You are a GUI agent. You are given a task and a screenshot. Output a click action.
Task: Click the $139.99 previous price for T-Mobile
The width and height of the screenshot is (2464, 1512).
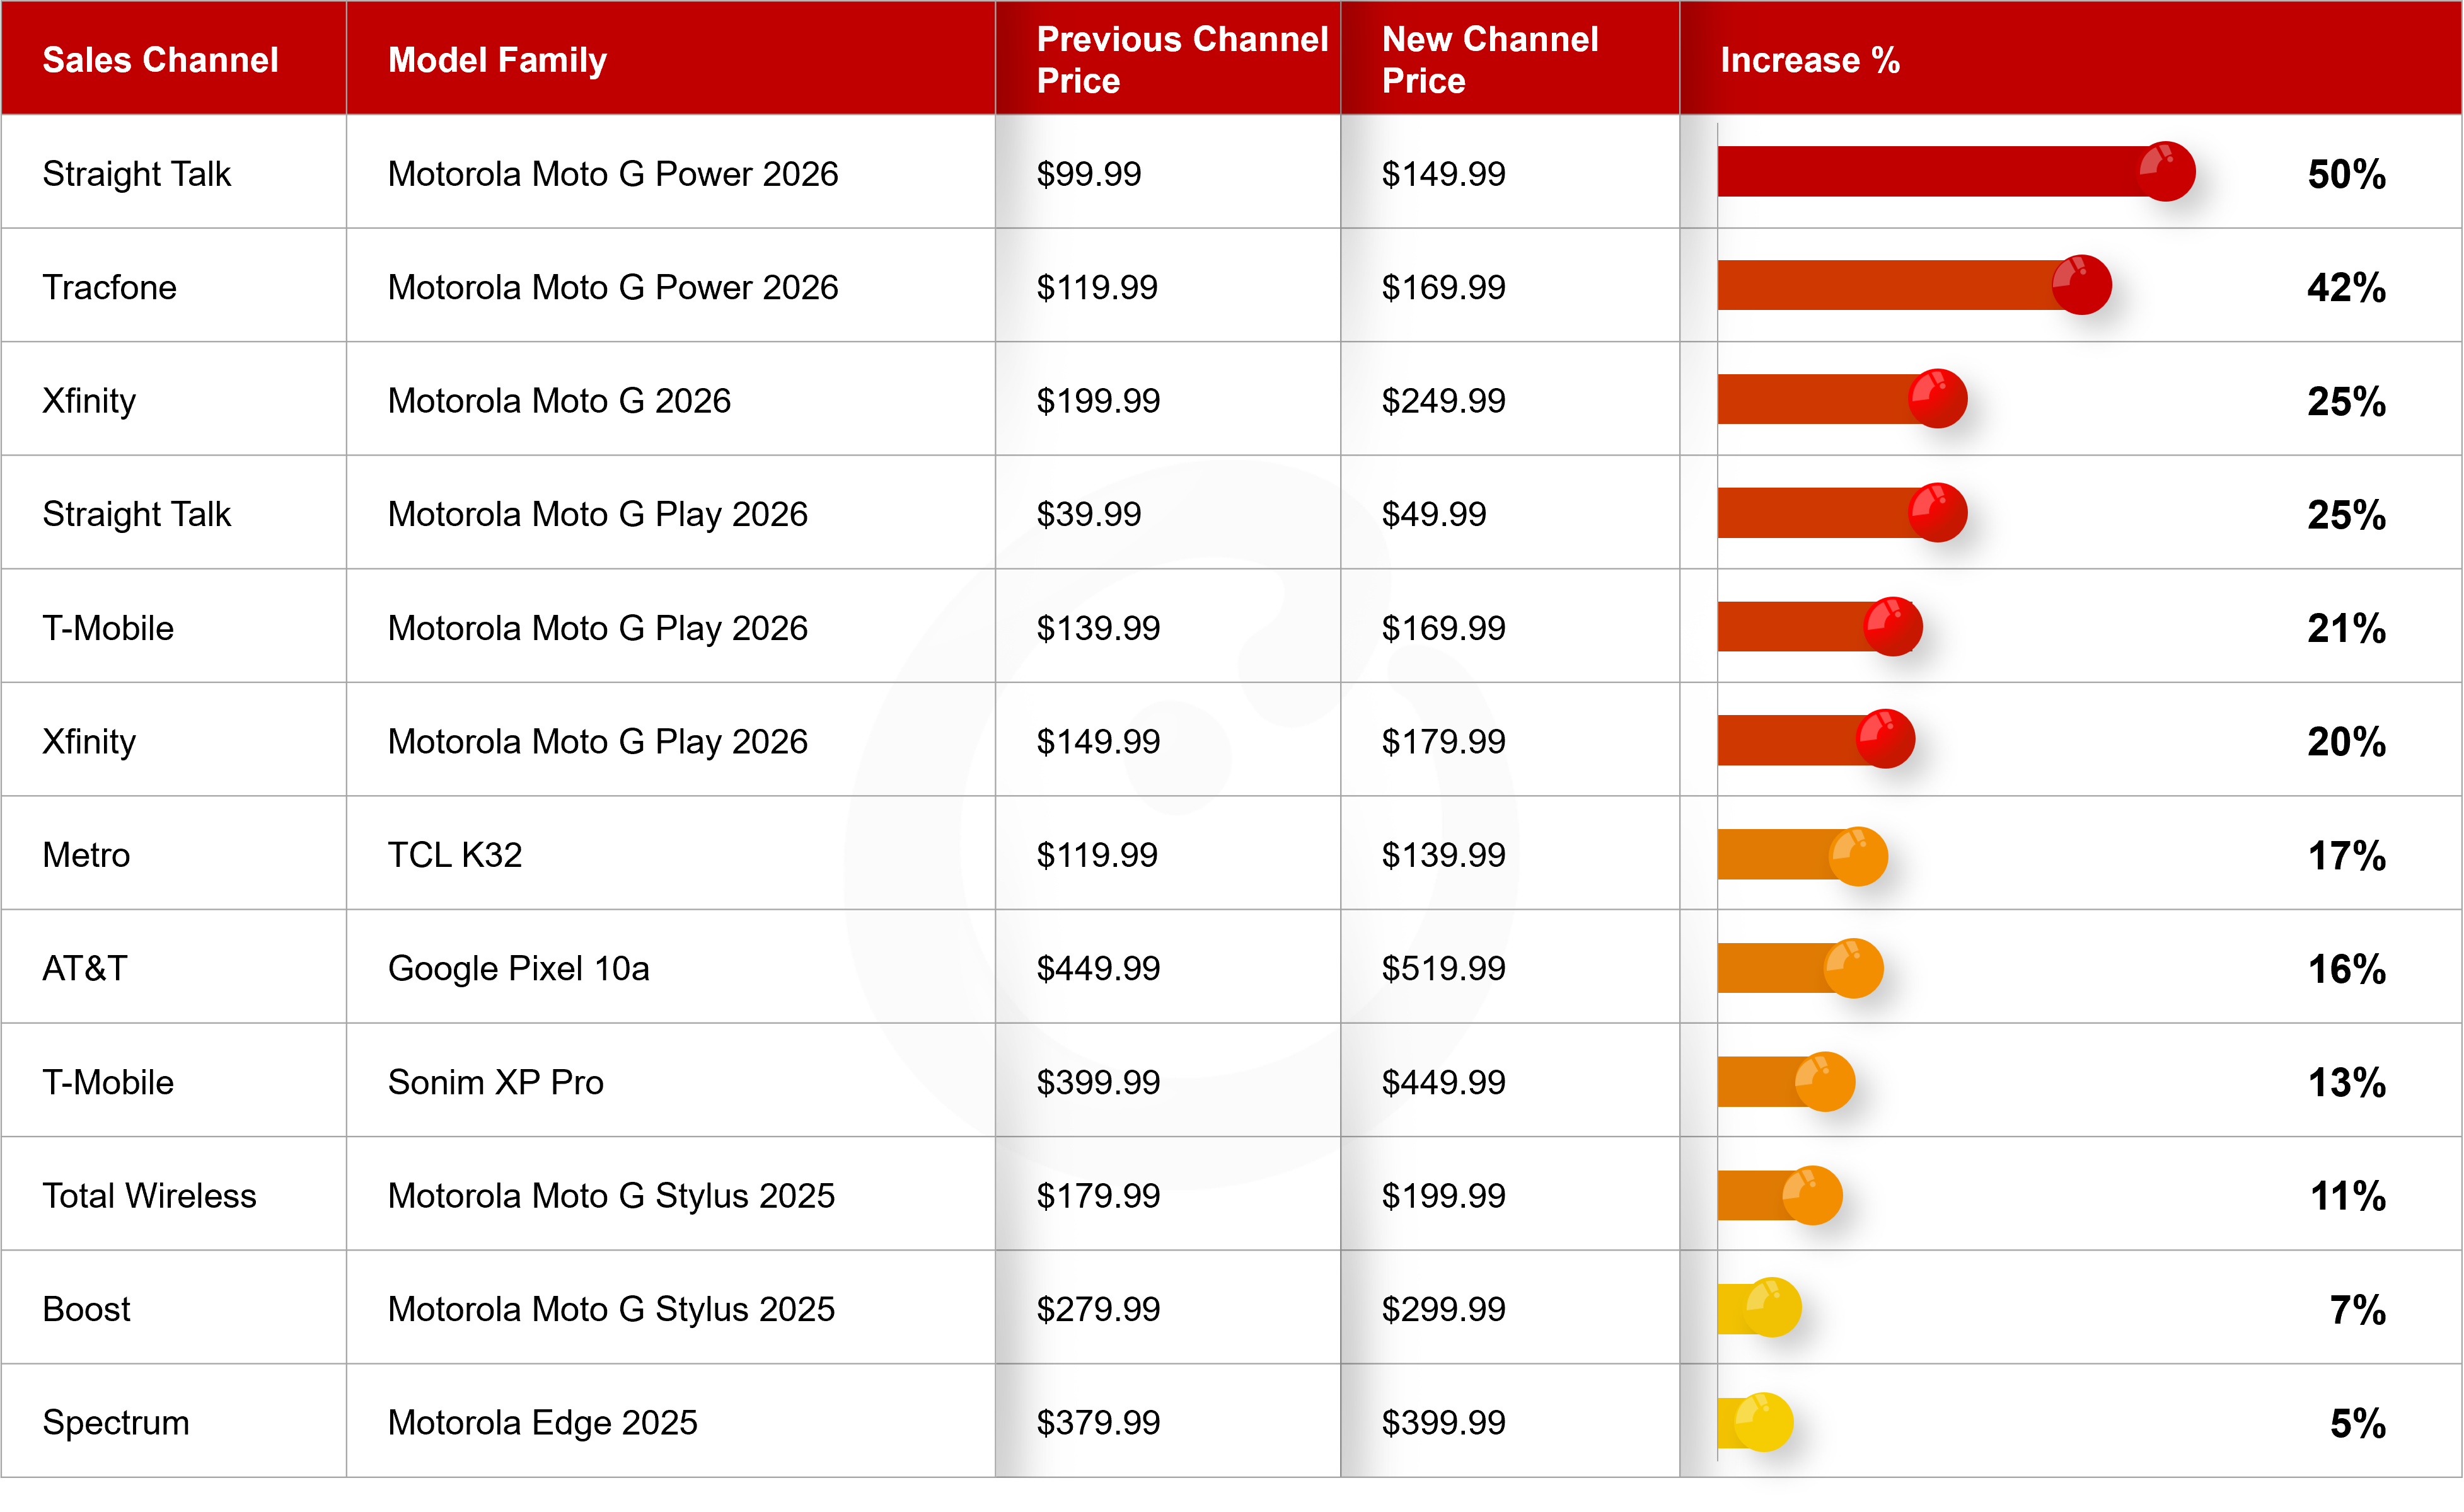[1099, 628]
